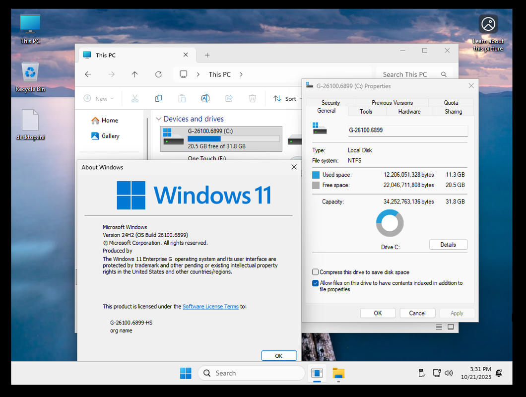Screen dimensions: 526x397
Task: Open the Sort dropdown in Explorer toolbar
Action: click(287, 98)
